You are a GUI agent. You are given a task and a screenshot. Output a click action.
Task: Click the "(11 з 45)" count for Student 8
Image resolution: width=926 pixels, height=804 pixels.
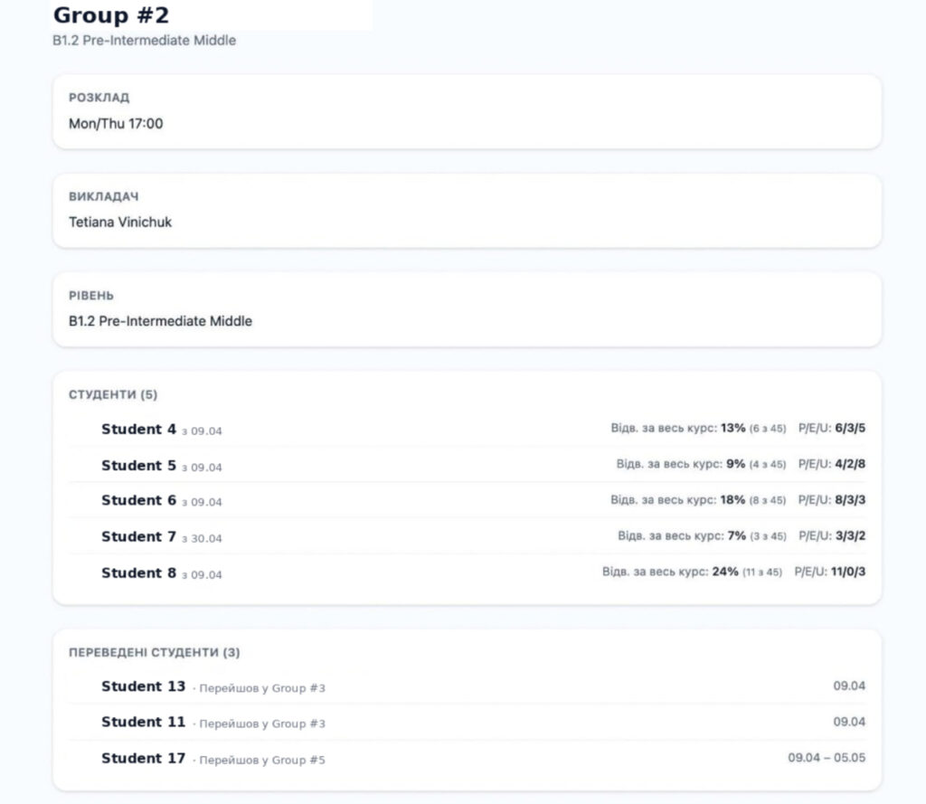(x=762, y=572)
